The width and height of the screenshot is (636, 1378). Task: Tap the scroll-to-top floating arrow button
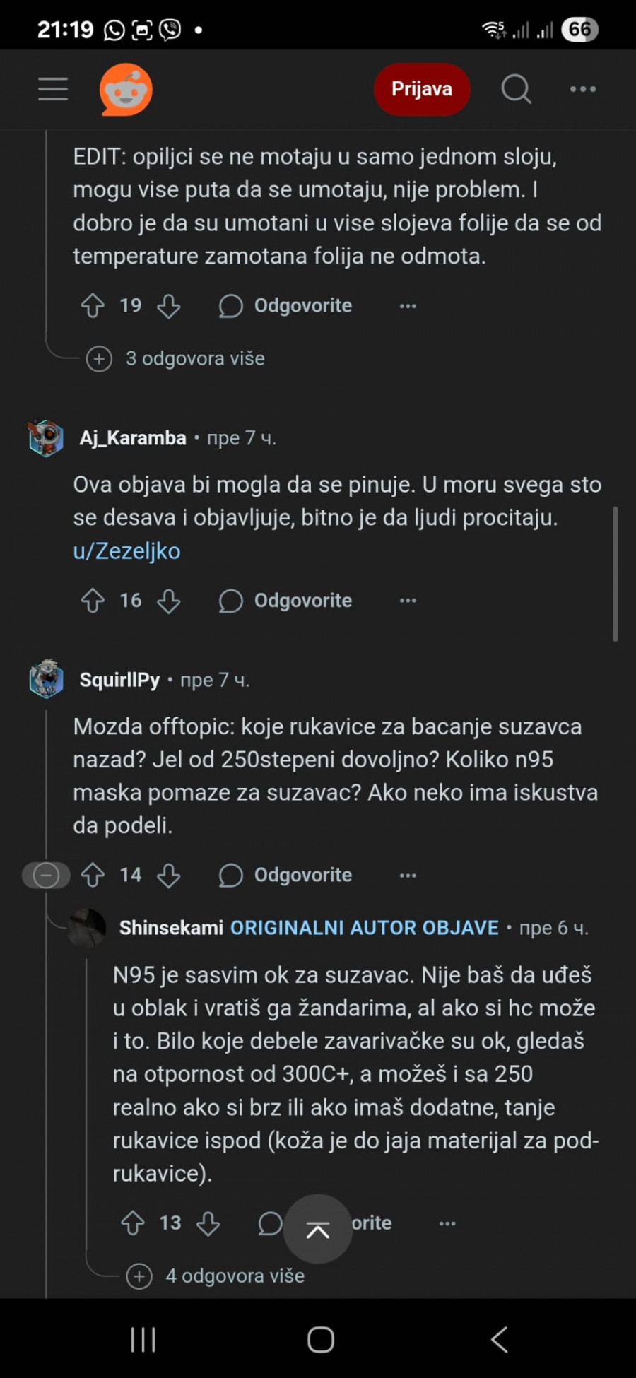tap(317, 1230)
